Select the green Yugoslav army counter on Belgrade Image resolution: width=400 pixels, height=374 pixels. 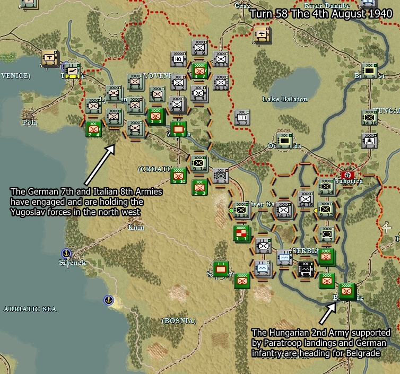346,291
